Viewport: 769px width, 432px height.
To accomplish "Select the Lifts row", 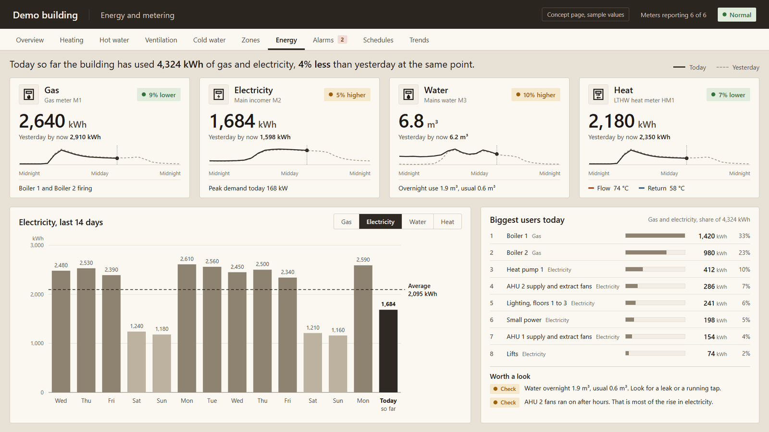I will click(620, 354).
